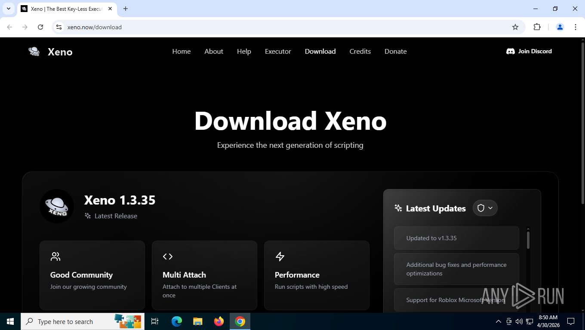
Task: Open the Help page
Action: click(244, 51)
